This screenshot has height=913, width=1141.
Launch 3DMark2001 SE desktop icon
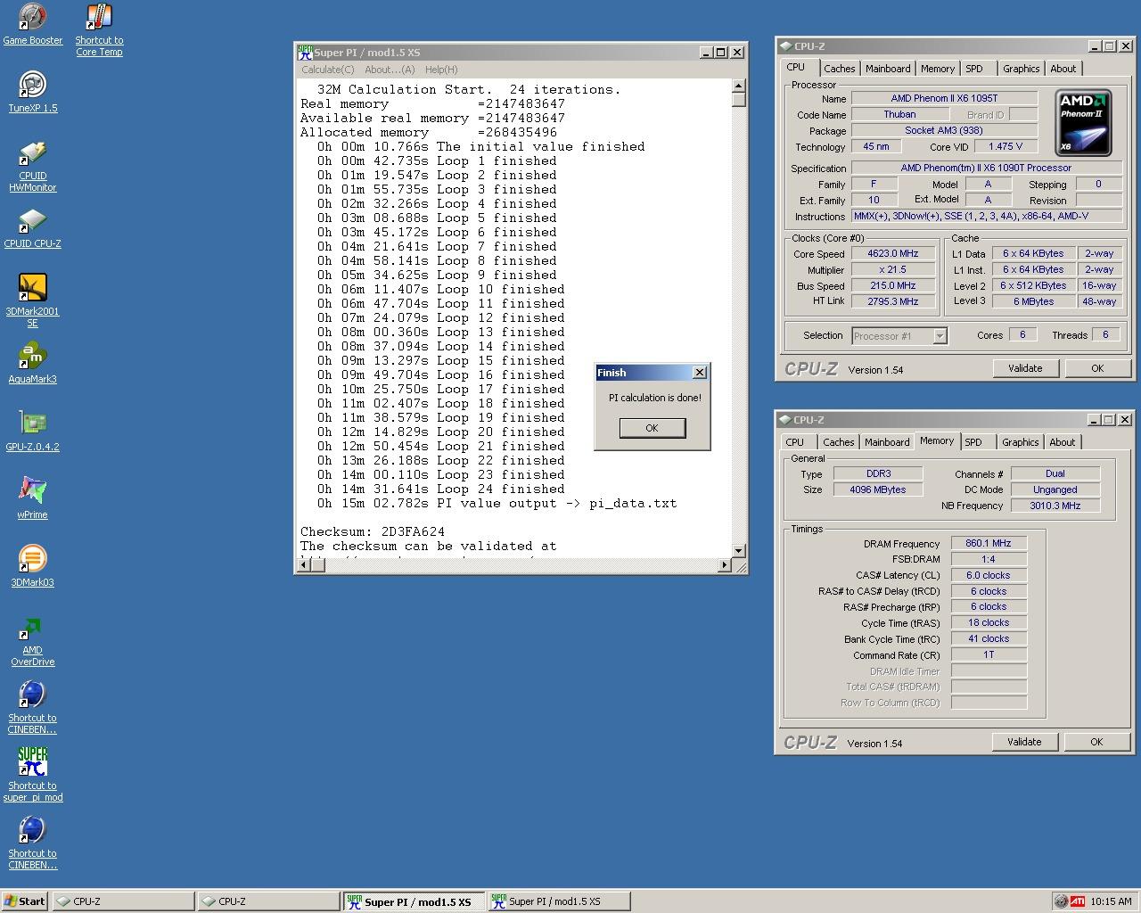(x=33, y=300)
